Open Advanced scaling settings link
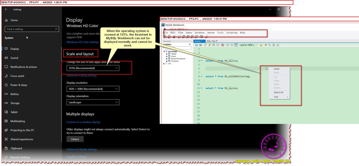 (x=82, y=76)
